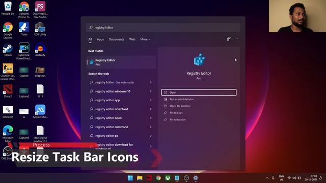Open the Snapshot file on desktop
Screen dimensions: 326x183
click(x=40, y=72)
